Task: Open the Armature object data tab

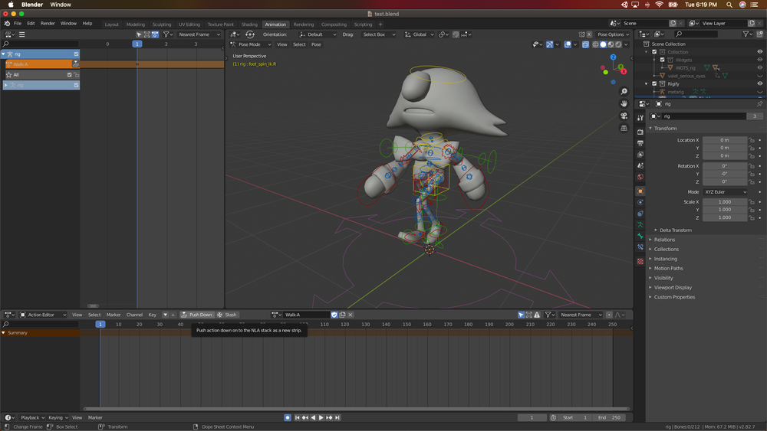Action: [640, 224]
